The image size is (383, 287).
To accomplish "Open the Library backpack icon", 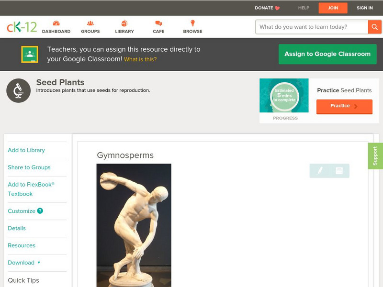I will pos(124,23).
